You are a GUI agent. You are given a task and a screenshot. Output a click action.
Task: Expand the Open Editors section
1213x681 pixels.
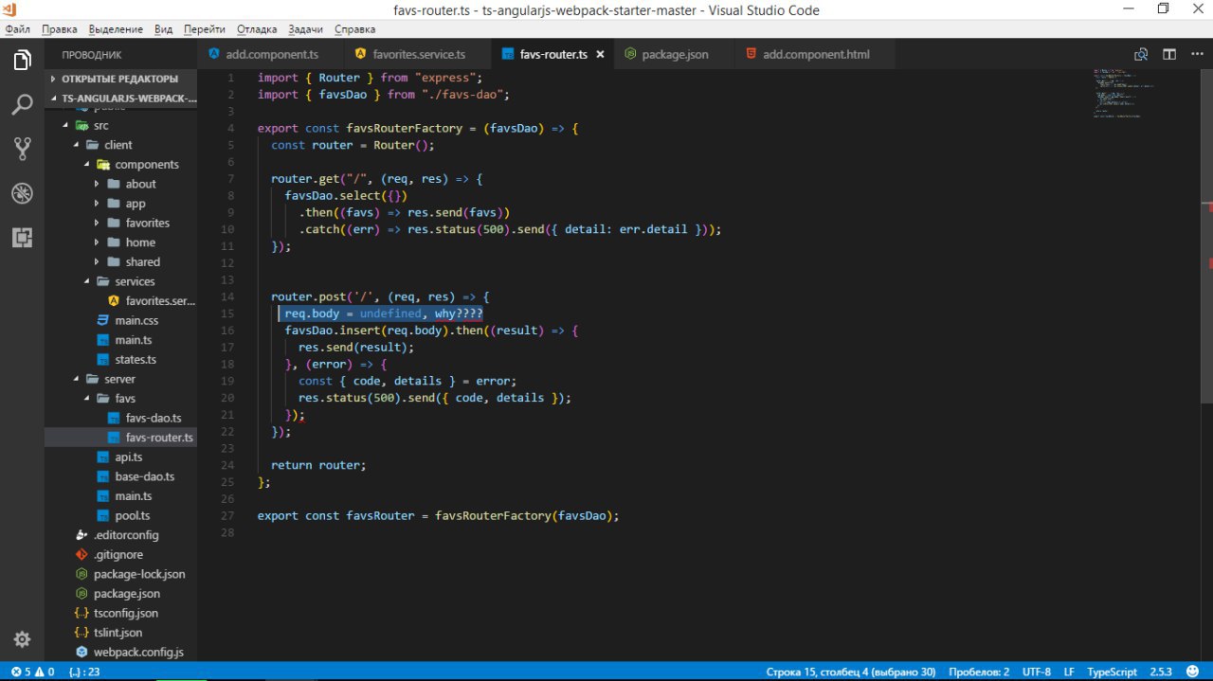point(118,79)
